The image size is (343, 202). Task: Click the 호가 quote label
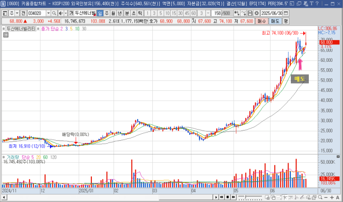(153, 21)
